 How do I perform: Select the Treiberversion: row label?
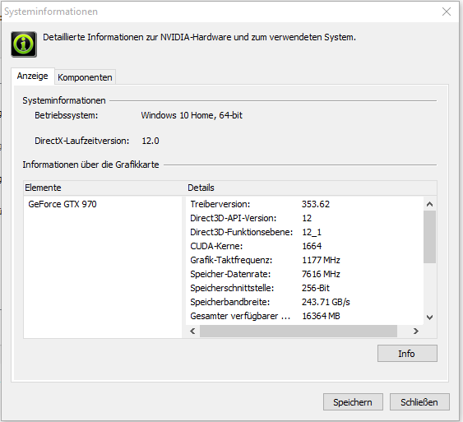(220, 204)
